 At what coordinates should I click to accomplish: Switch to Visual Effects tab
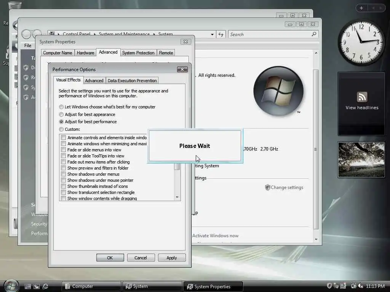(68, 80)
